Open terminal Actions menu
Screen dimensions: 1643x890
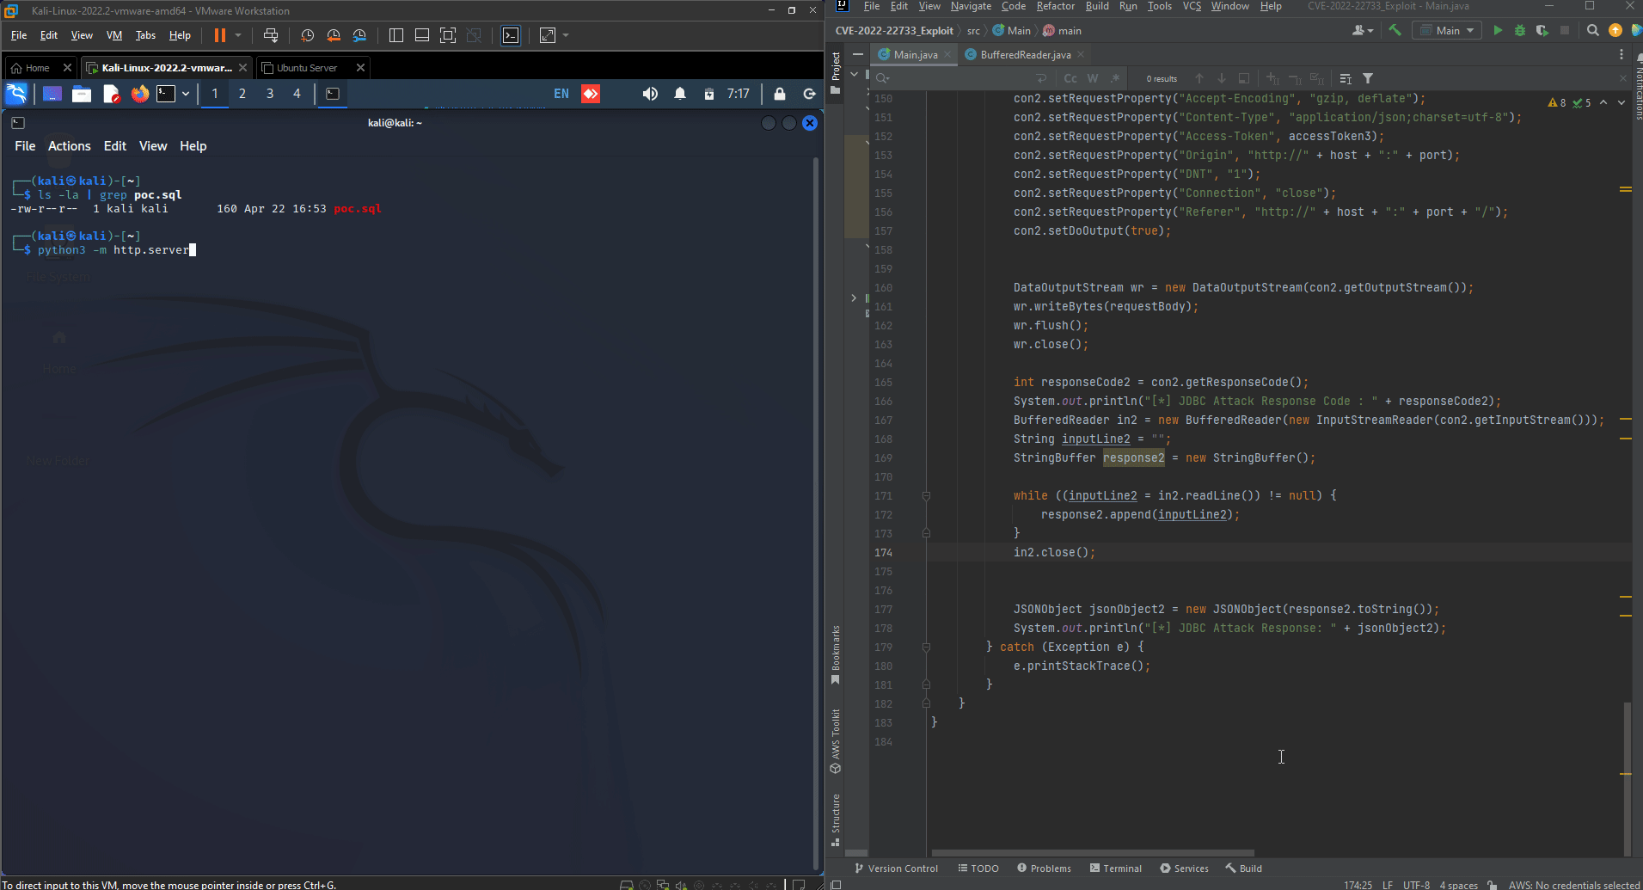(70, 146)
